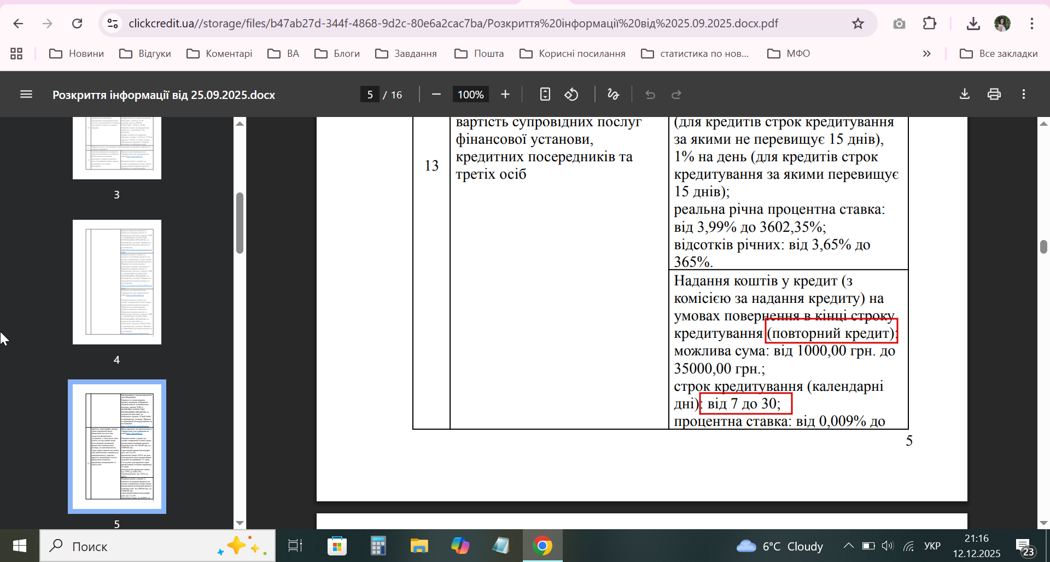Reload the current page
The width and height of the screenshot is (1050, 562).
[77, 24]
